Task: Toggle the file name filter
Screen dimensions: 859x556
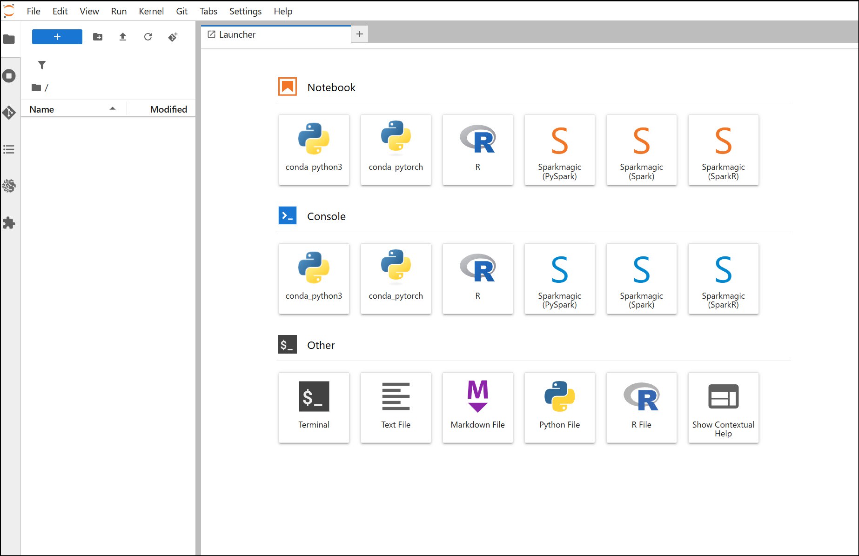Action: coord(42,65)
